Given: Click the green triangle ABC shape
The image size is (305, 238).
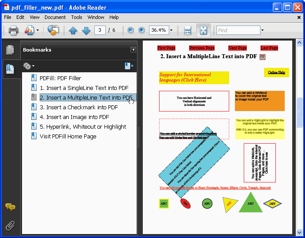Looking at the screenshot, I should (250, 204).
